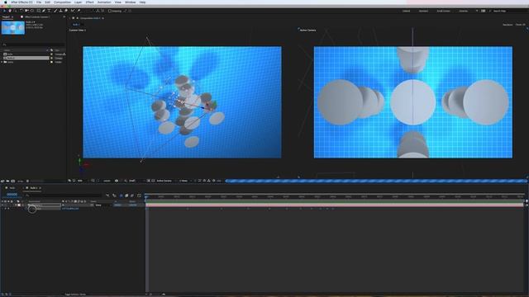529x297 pixels.
Task: Toggle transparency grid in viewer footer
Action: 153,181
